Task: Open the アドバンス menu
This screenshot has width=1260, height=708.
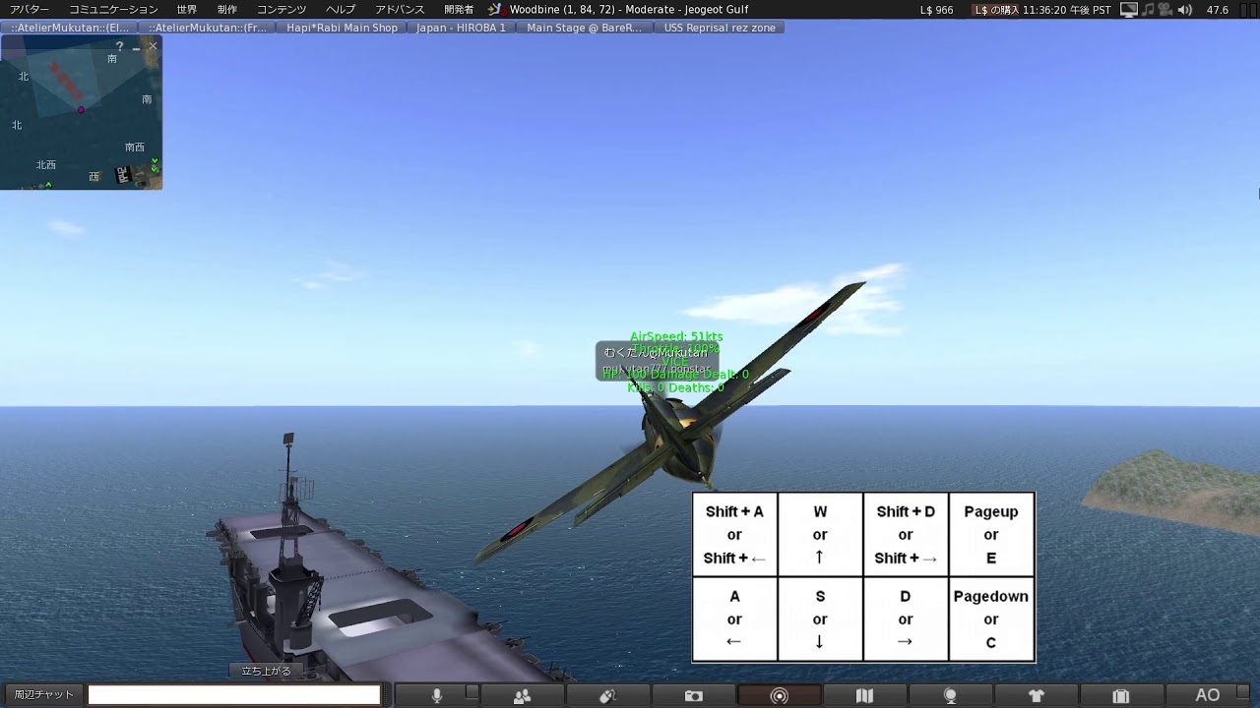Action: tap(400, 10)
